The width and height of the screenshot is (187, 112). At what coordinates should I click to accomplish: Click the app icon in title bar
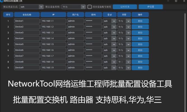click(x=2, y=1)
